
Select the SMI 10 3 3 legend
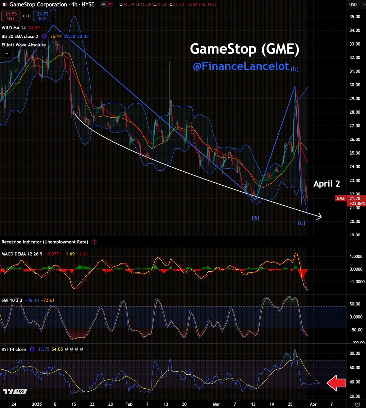13,300
